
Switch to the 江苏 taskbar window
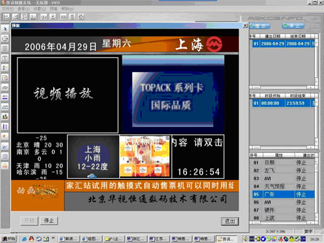(158, 239)
